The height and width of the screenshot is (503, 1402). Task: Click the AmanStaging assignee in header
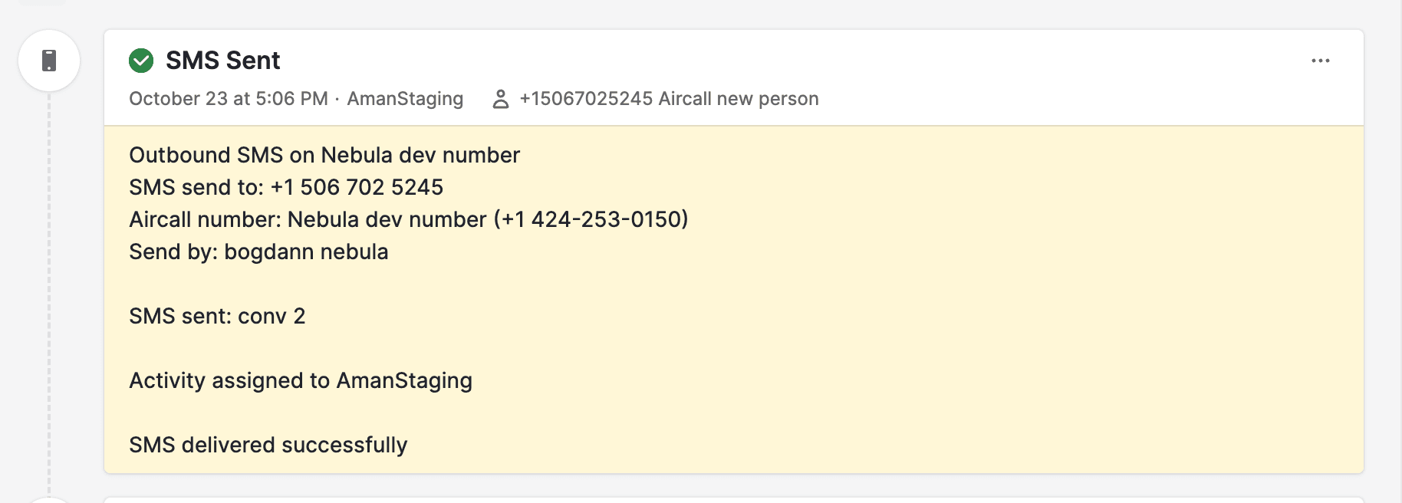(405, 99)
